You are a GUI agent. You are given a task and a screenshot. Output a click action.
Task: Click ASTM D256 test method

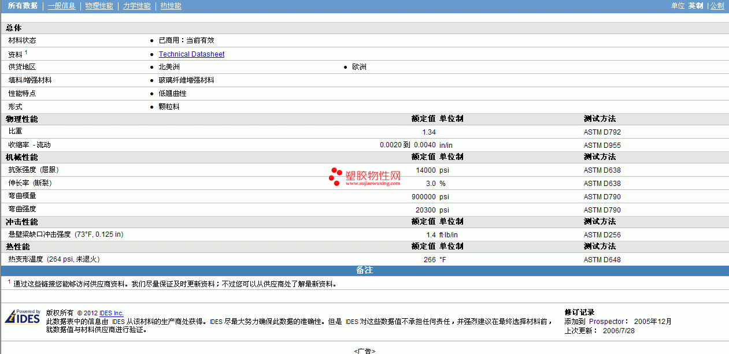pyautogui.click(x=602, y=235)
